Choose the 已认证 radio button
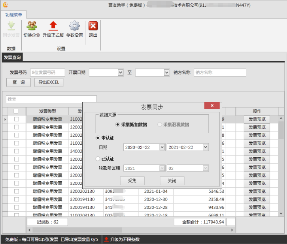The image size is (287, 244). (x=98, y=159)
